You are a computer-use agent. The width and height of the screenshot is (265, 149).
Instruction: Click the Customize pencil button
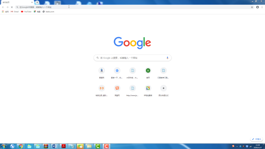(x=257, y=139)
